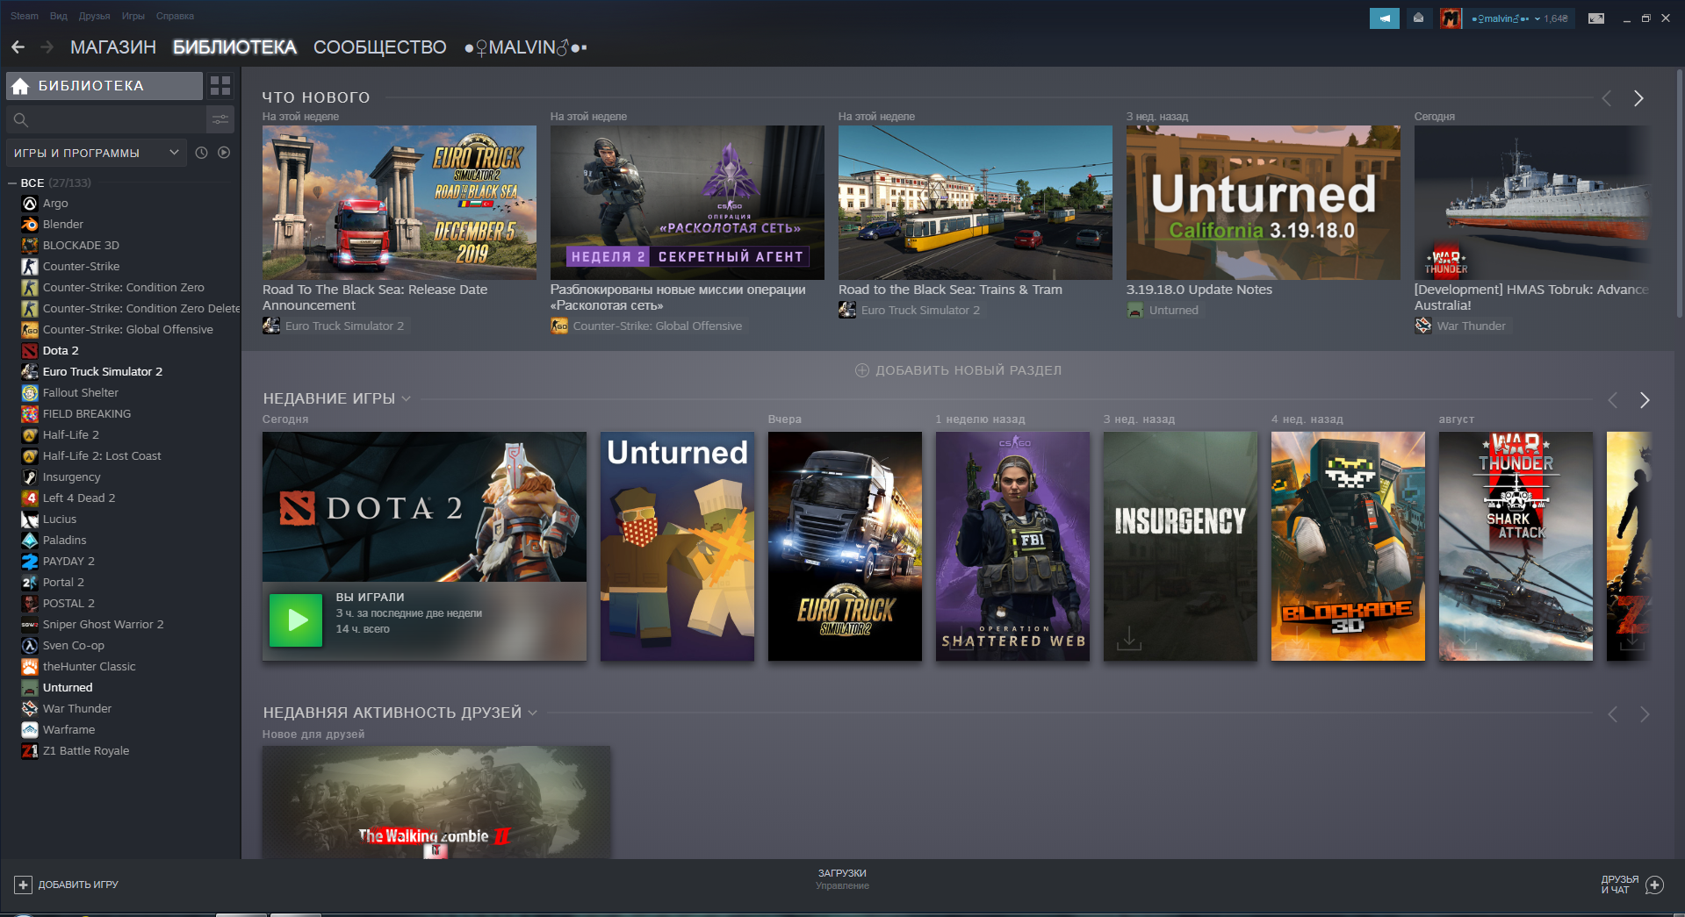The image size is (1685, 917).
Task: Switch to the МАГАЗИН tab
Action: click(x=113, y=47)
